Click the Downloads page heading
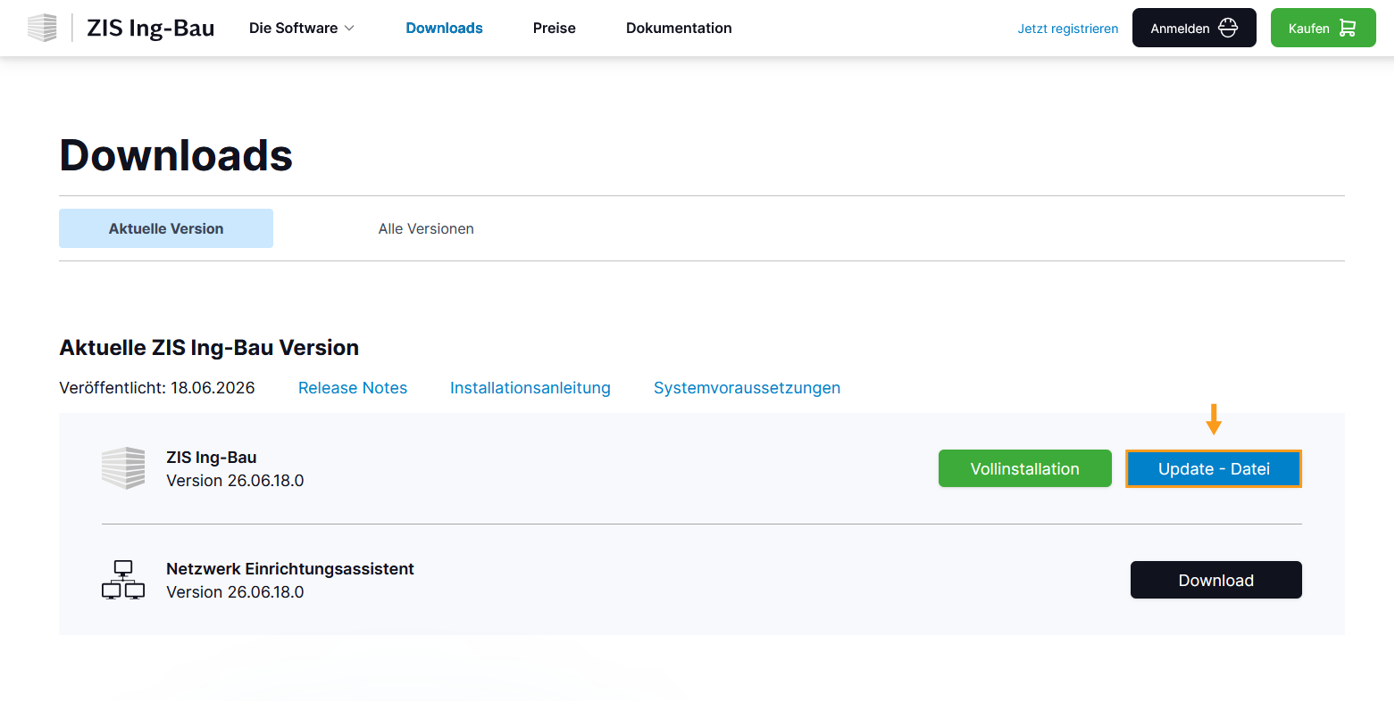This screenshot has height=702, width=1395. coord(176,155)
